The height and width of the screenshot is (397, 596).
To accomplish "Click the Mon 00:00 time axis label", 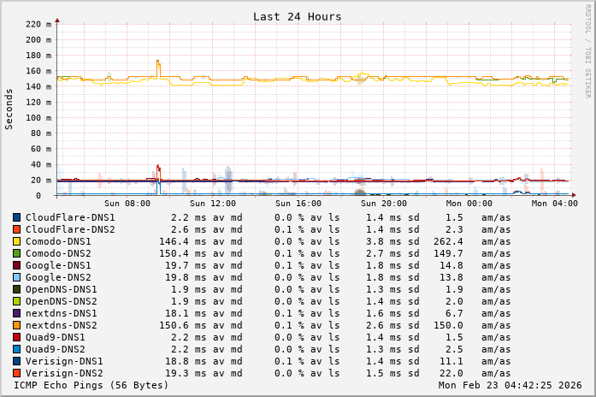I will coord(469,204).
